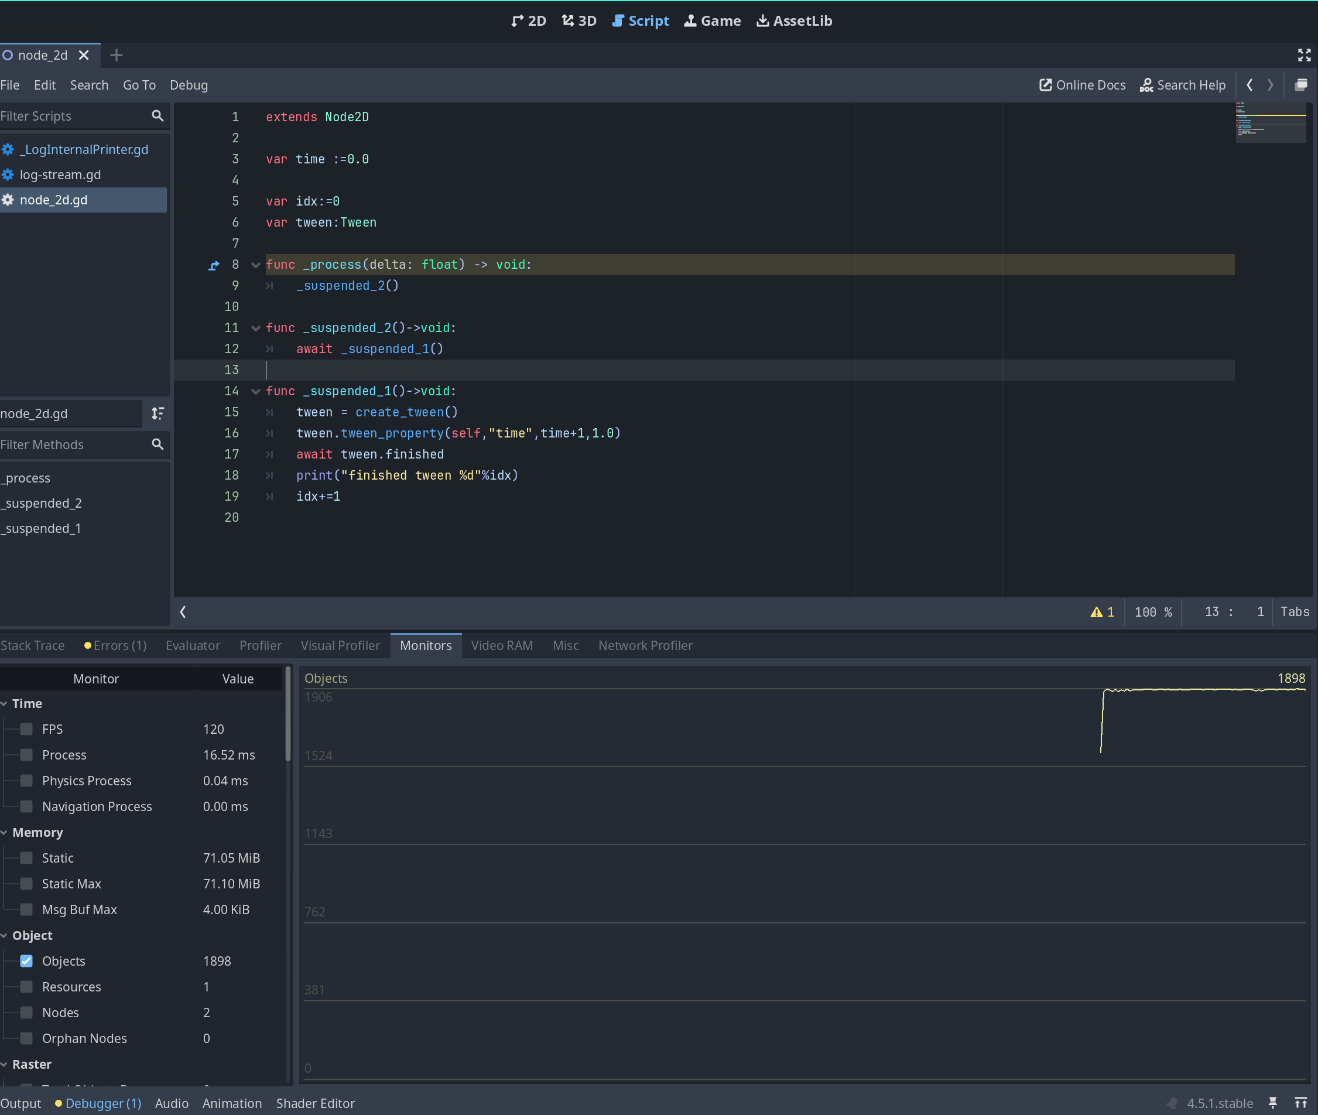Switch to the Video RAM tab

pyautogui.click(x=502, y=645)
